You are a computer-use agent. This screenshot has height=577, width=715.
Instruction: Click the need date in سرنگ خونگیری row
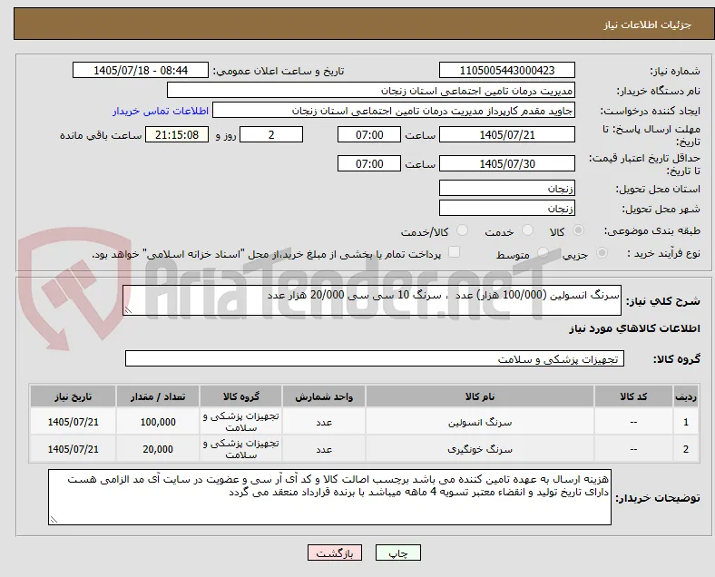tap(73, 449)
